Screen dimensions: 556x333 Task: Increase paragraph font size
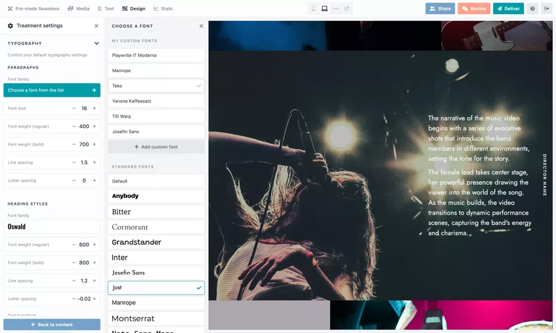95,109
